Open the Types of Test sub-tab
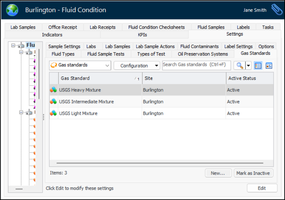Screen dimensions: 285x200 click(151, 54)
